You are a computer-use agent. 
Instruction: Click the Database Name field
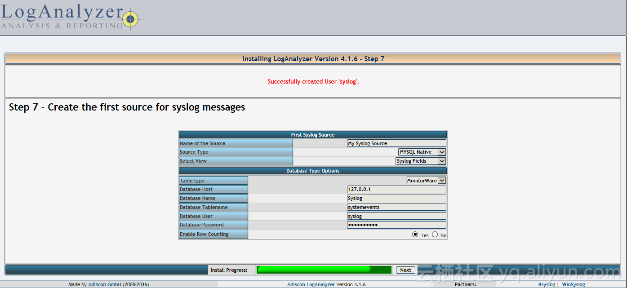pos(396,198)
